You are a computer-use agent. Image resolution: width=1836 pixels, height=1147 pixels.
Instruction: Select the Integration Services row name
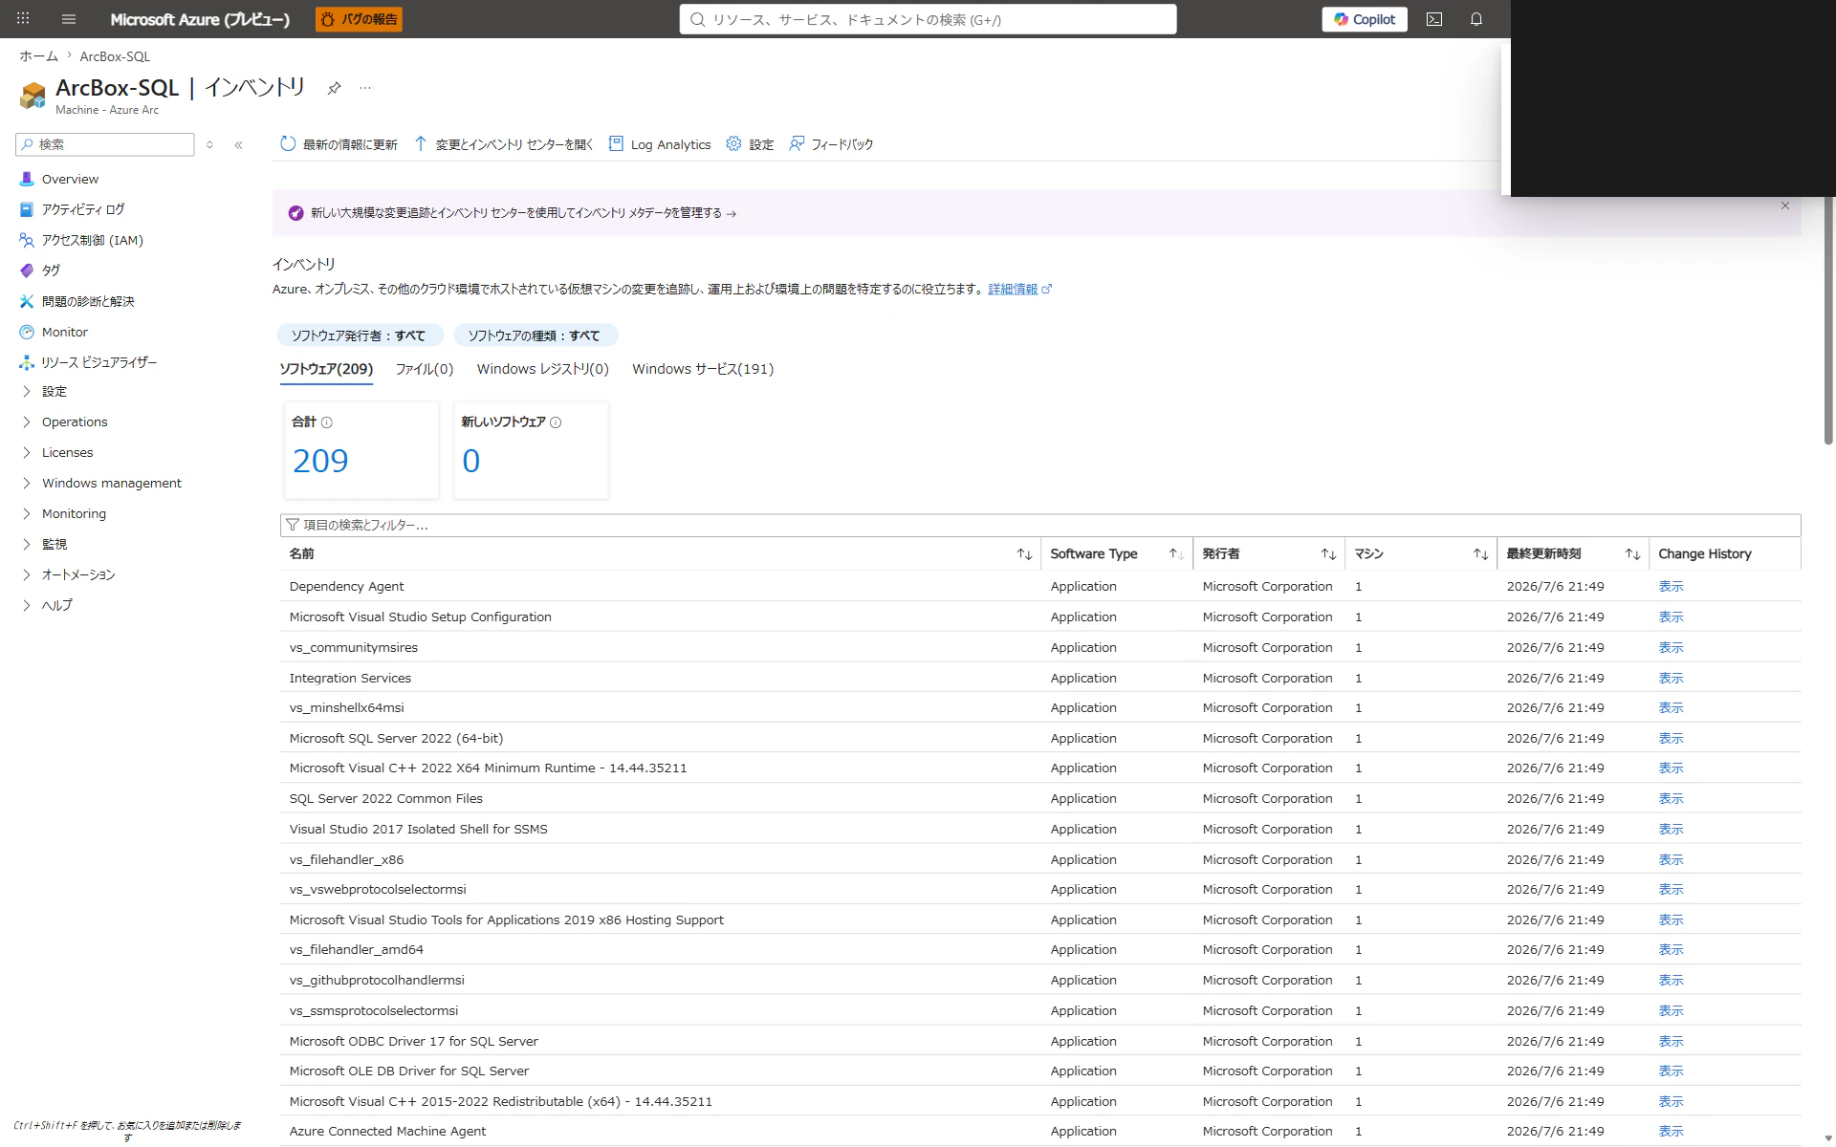click(350, 678)
